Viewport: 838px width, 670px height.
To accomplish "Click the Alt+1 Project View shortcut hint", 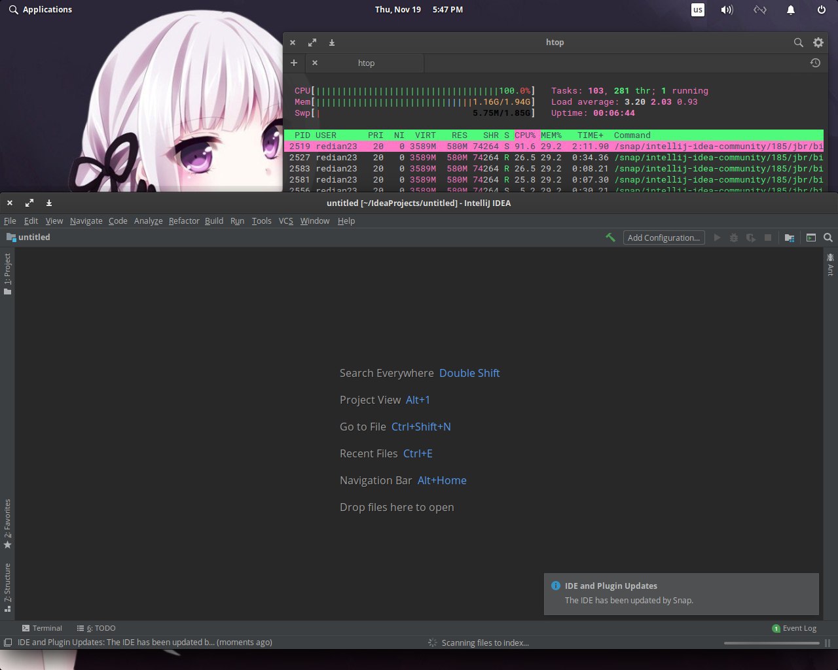I will [418, 400].
